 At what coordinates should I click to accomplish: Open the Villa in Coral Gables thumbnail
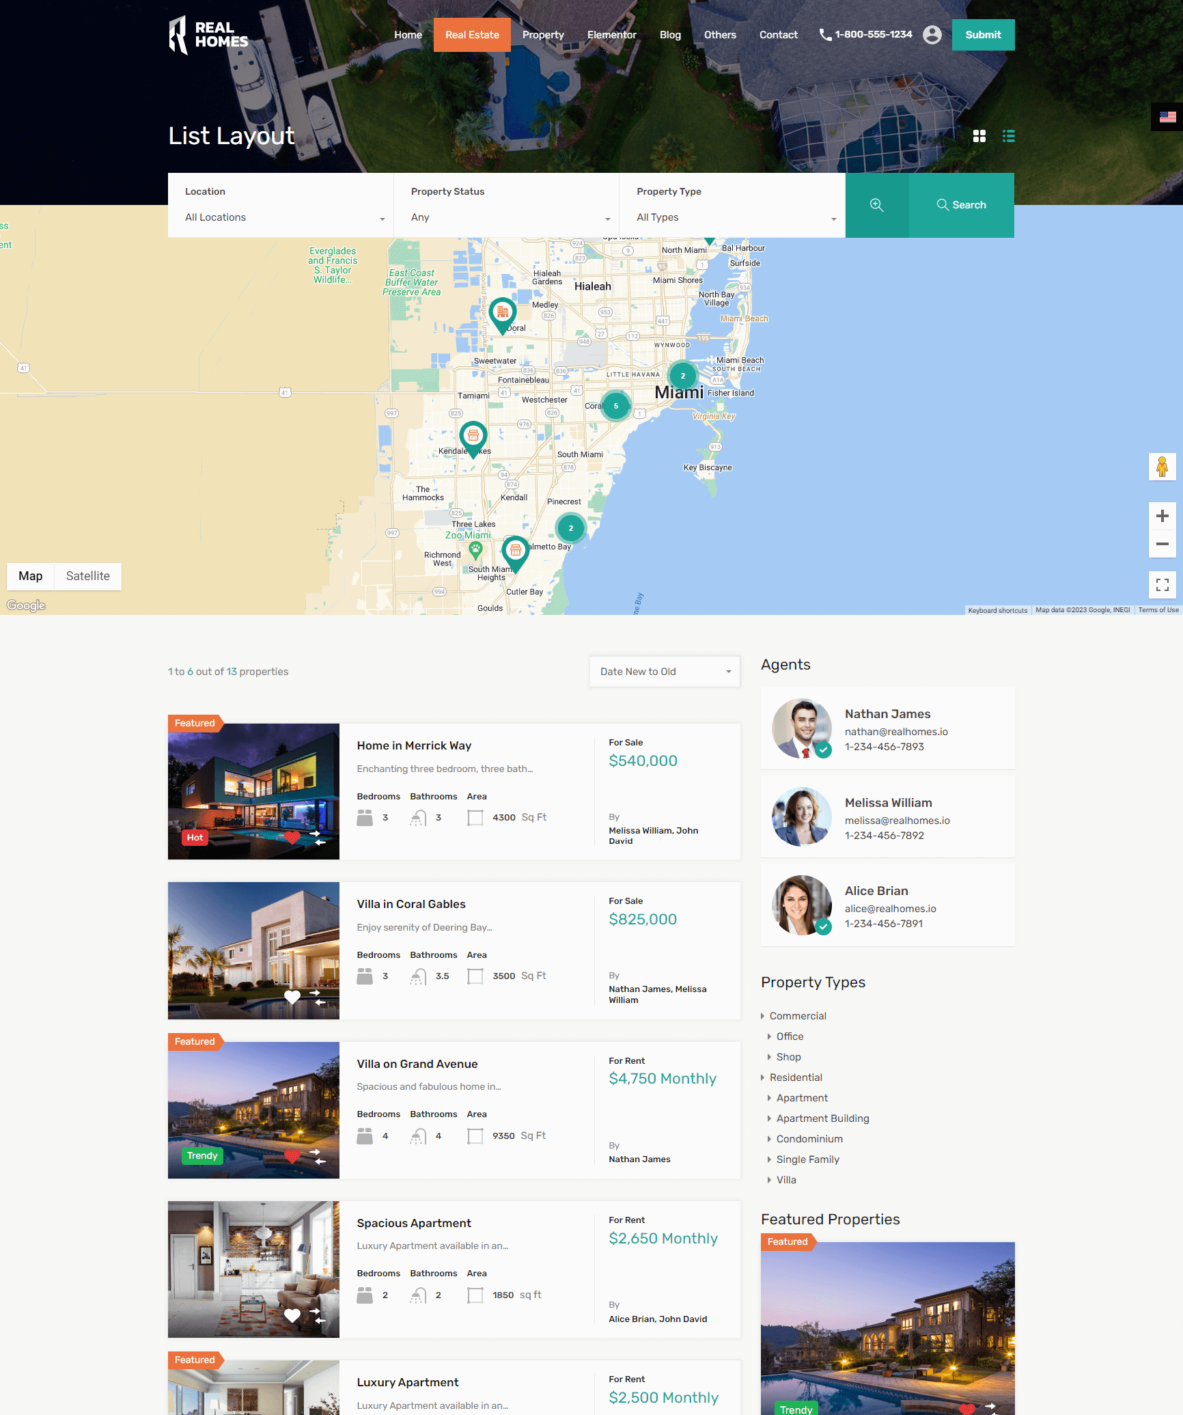pos(253,950)
